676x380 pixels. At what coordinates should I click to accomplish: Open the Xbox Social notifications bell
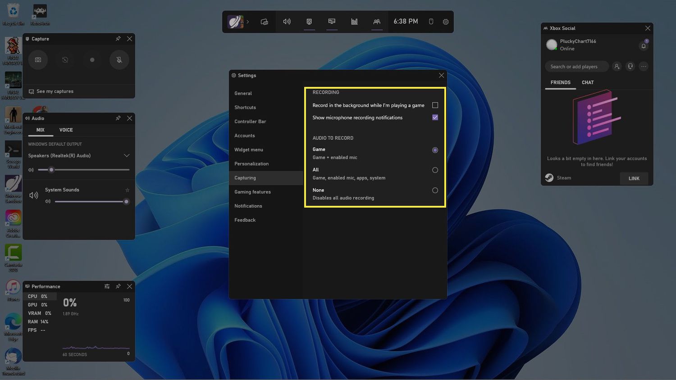(644, 46)
